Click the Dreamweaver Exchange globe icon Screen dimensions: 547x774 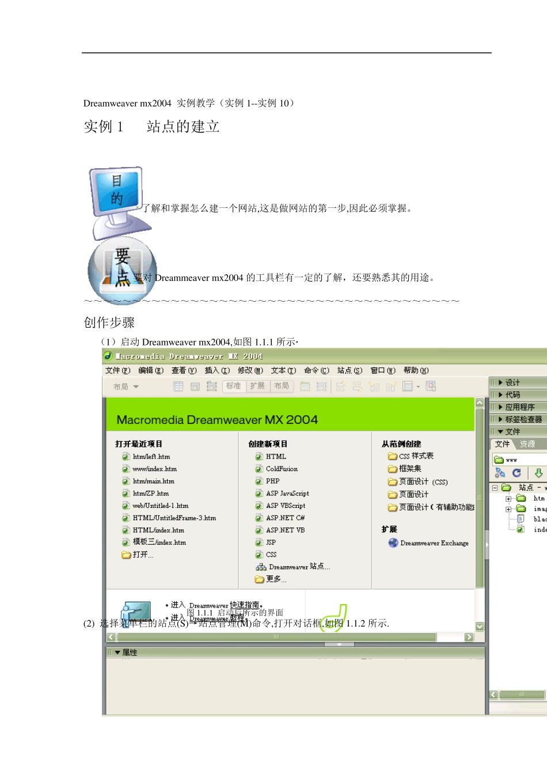coord(393,542)
